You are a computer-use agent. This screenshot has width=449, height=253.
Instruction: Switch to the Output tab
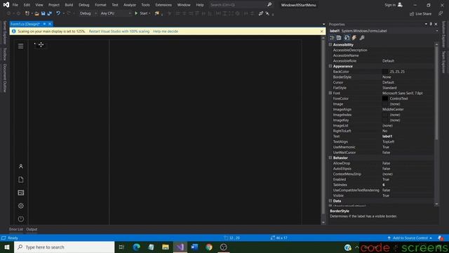[x=32, y=229]
